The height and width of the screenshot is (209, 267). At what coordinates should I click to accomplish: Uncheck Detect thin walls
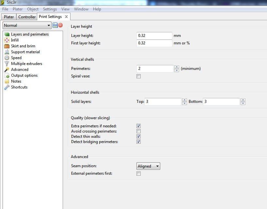tap(139, 137)
